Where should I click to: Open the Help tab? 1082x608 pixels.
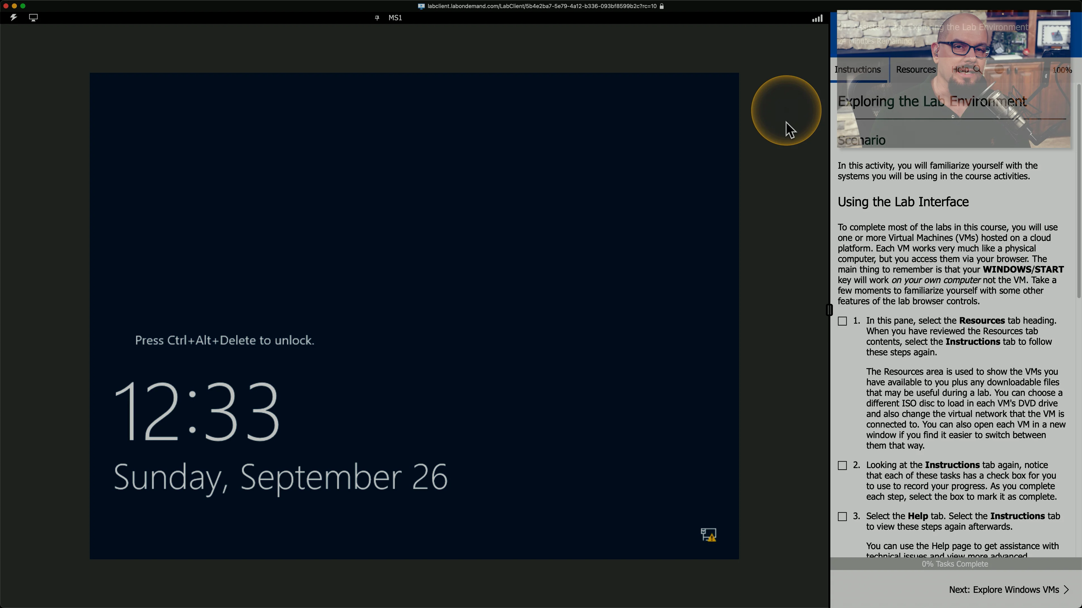click(960, 70)
